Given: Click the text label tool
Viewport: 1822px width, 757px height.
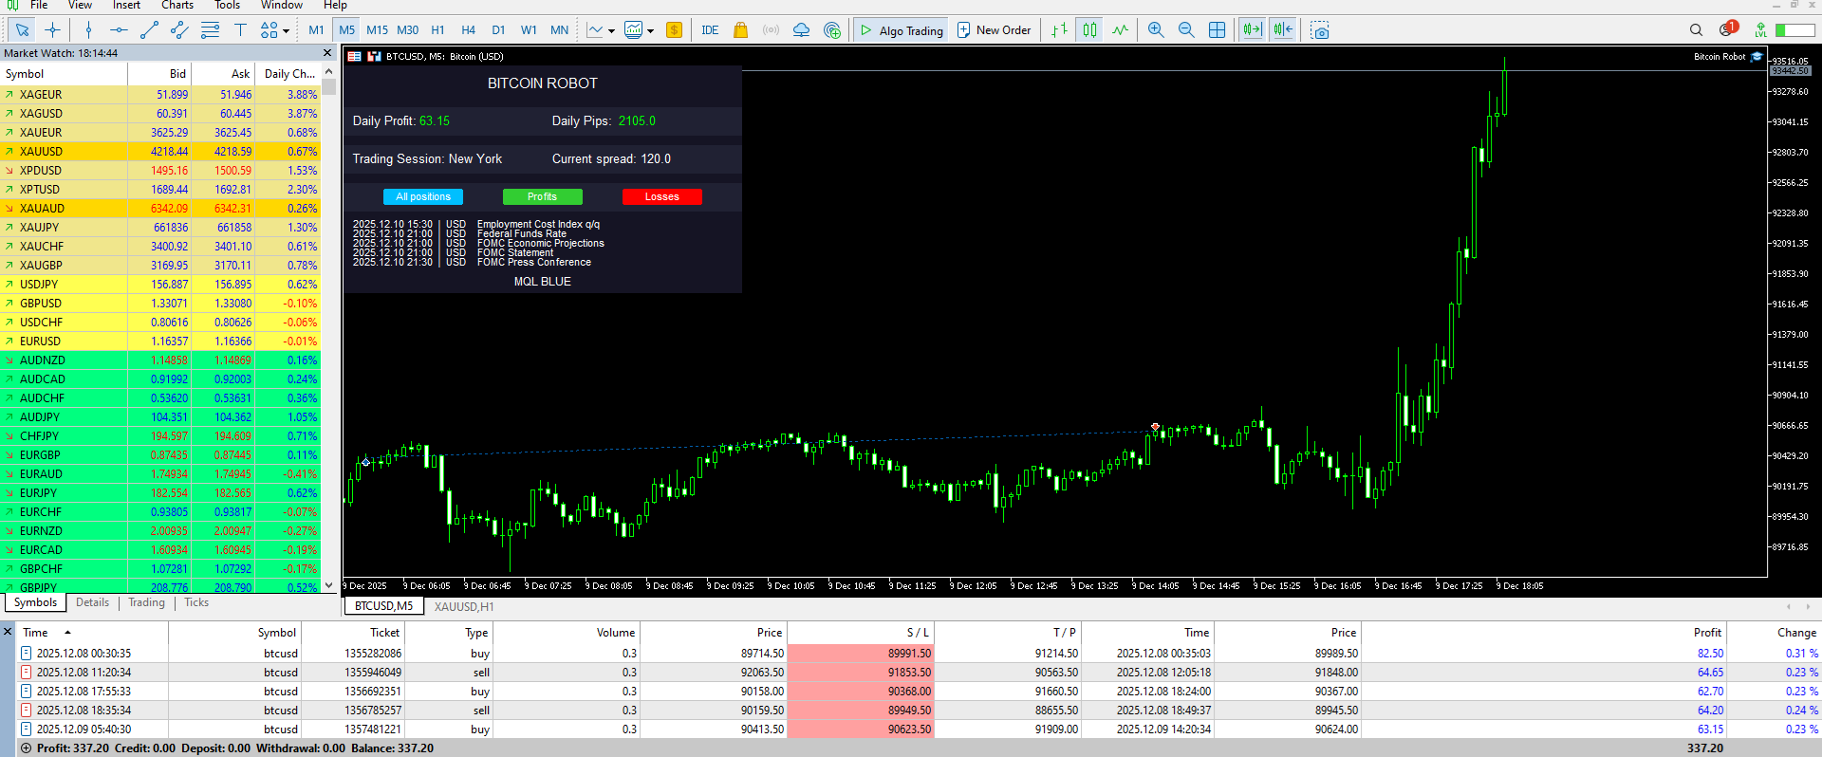Looking at the screenshot, I should [240, 30].
